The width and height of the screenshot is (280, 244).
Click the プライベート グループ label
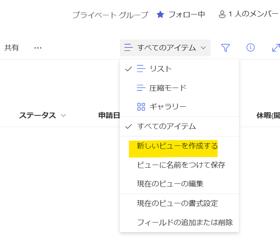click(111, 14)
